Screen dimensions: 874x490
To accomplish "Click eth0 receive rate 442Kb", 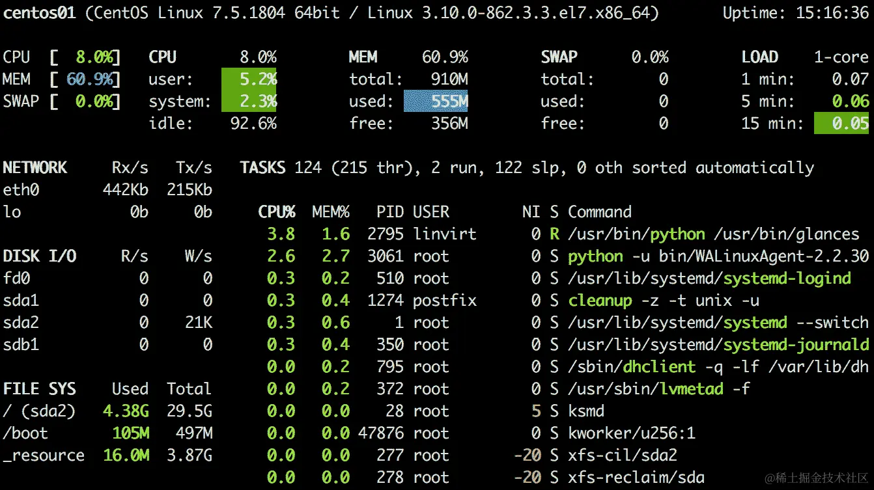I will [x=126, y=190].
